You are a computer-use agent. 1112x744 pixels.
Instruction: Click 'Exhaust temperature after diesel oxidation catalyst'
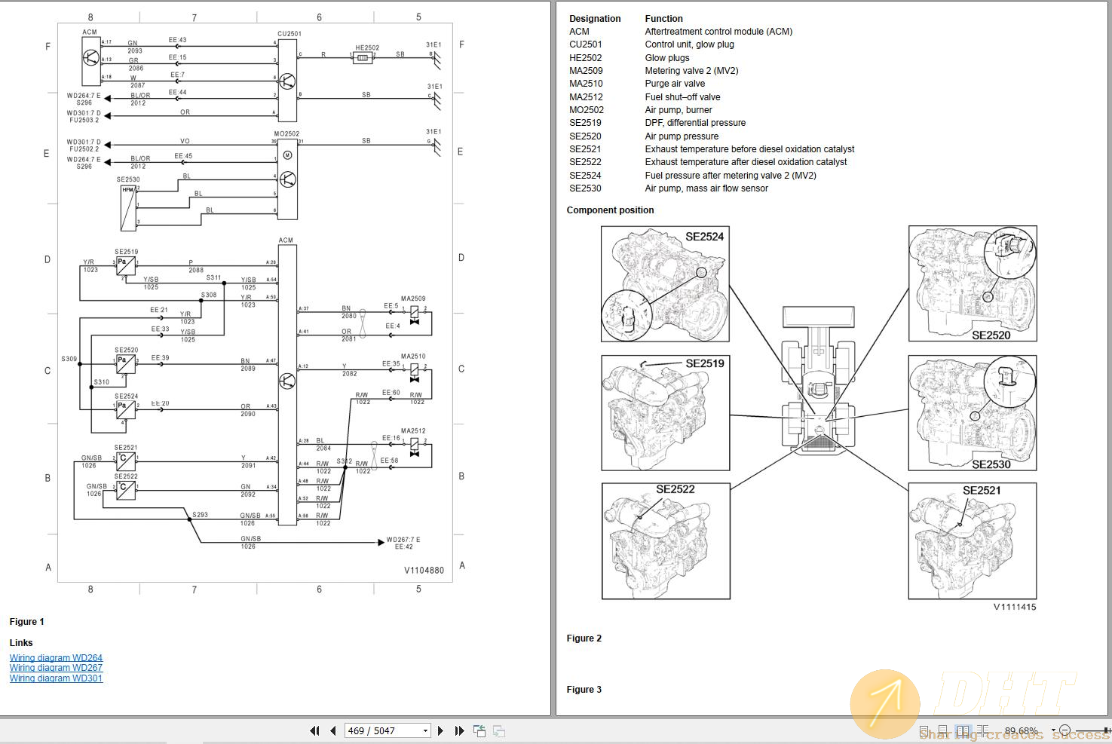[x=746, y=162]
